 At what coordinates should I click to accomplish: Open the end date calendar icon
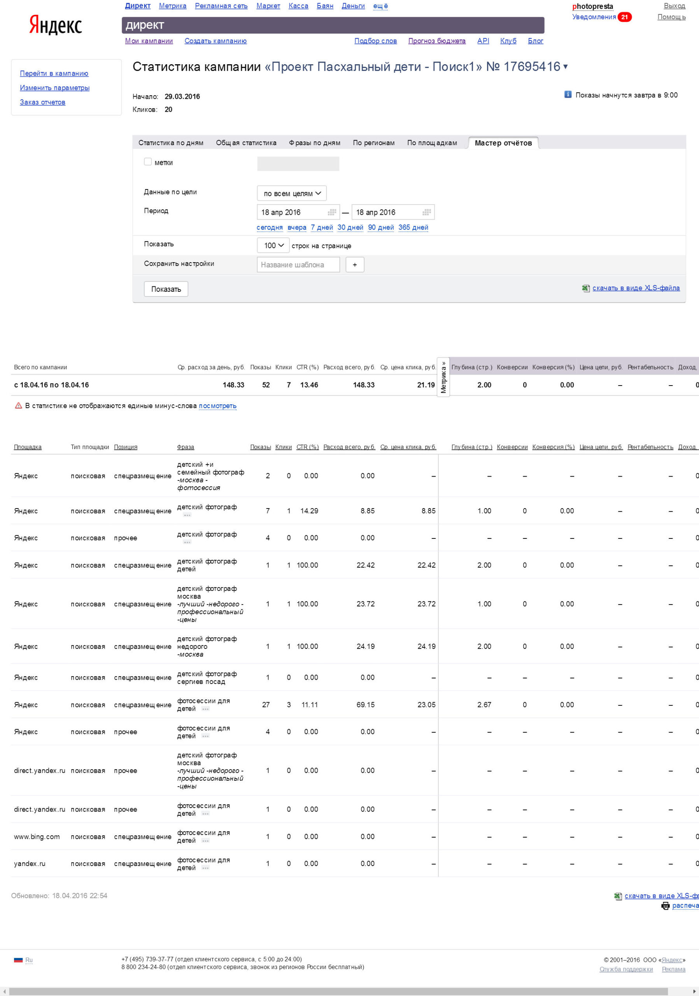pos(427,212)
